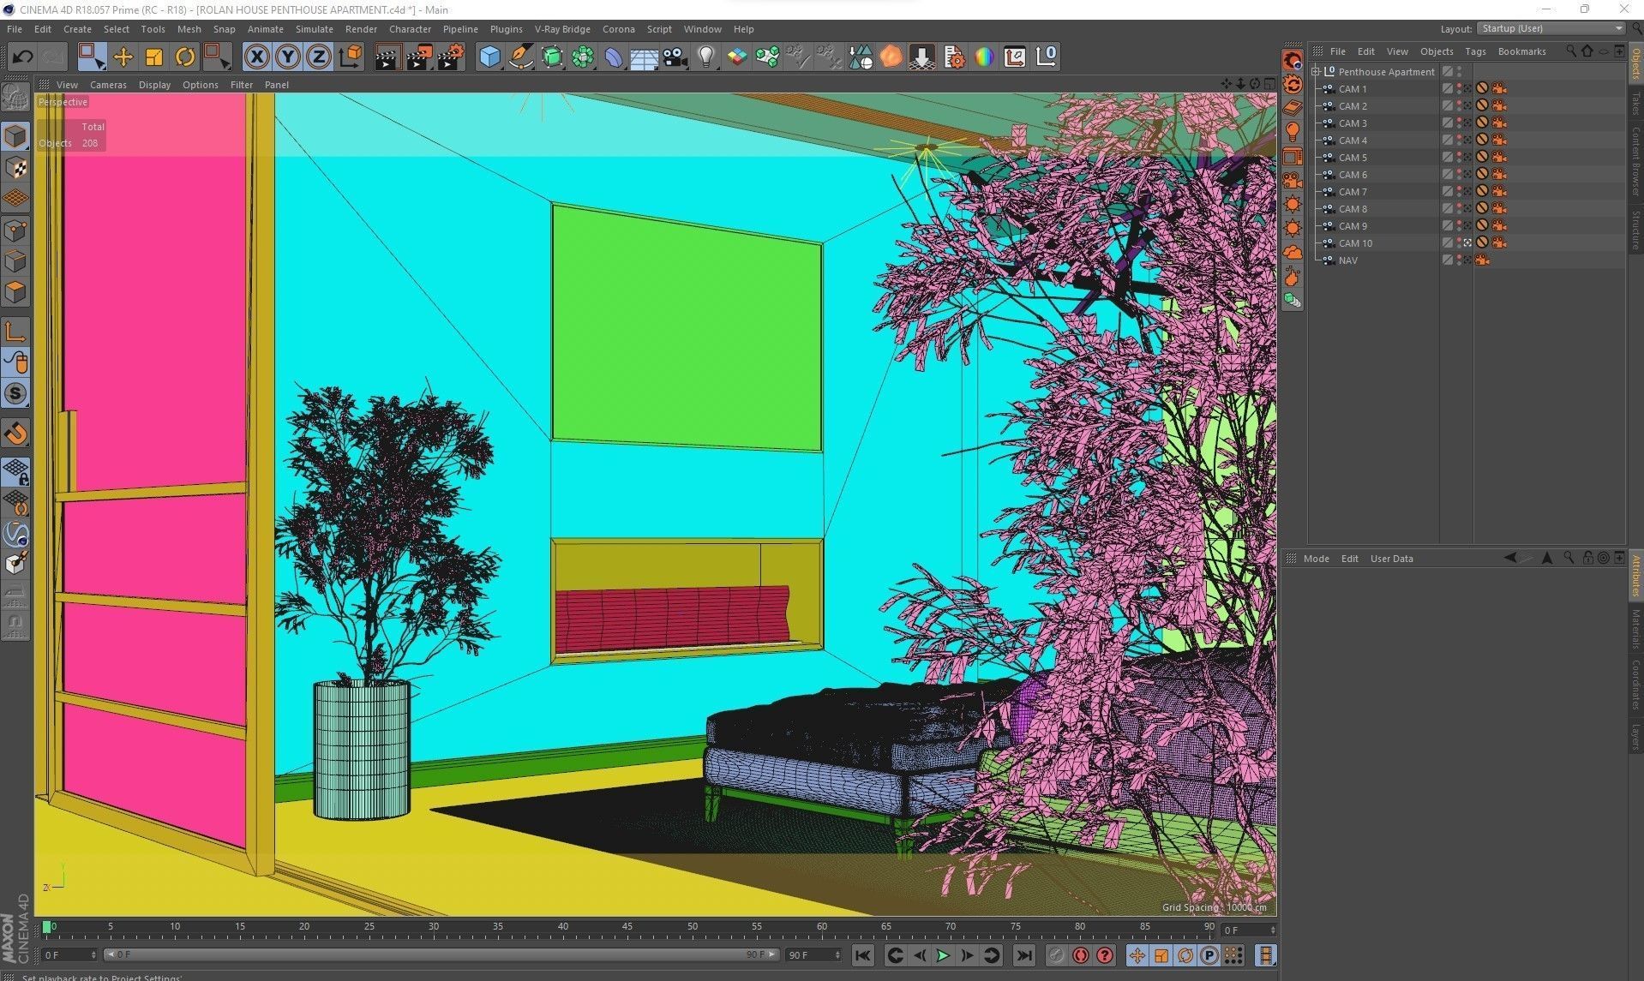The height and width of the screenshot is (981, 1644).
Task: Select the Move tool
Action: click(x=123, y=57)
